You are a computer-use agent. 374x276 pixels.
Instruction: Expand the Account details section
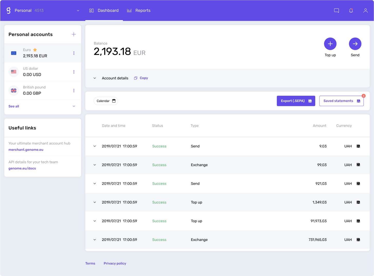(x=95, y=78)
